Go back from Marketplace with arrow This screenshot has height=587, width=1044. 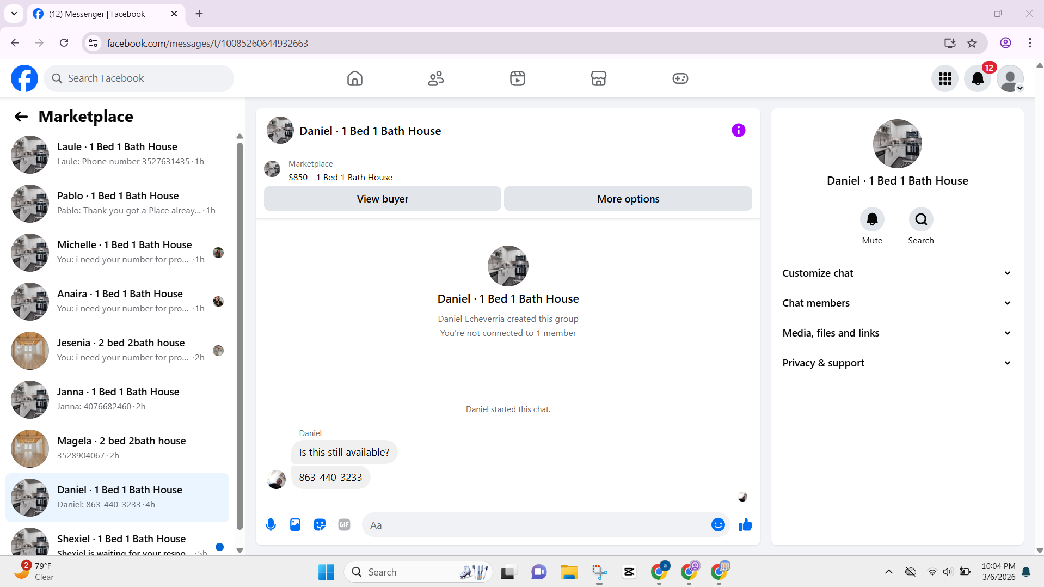pos(21,117)
